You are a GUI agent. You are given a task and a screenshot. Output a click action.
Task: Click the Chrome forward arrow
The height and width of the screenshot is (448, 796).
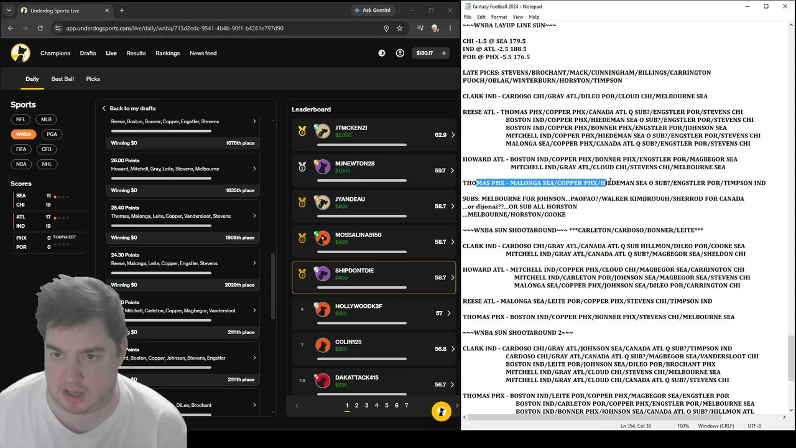point(25,28)
